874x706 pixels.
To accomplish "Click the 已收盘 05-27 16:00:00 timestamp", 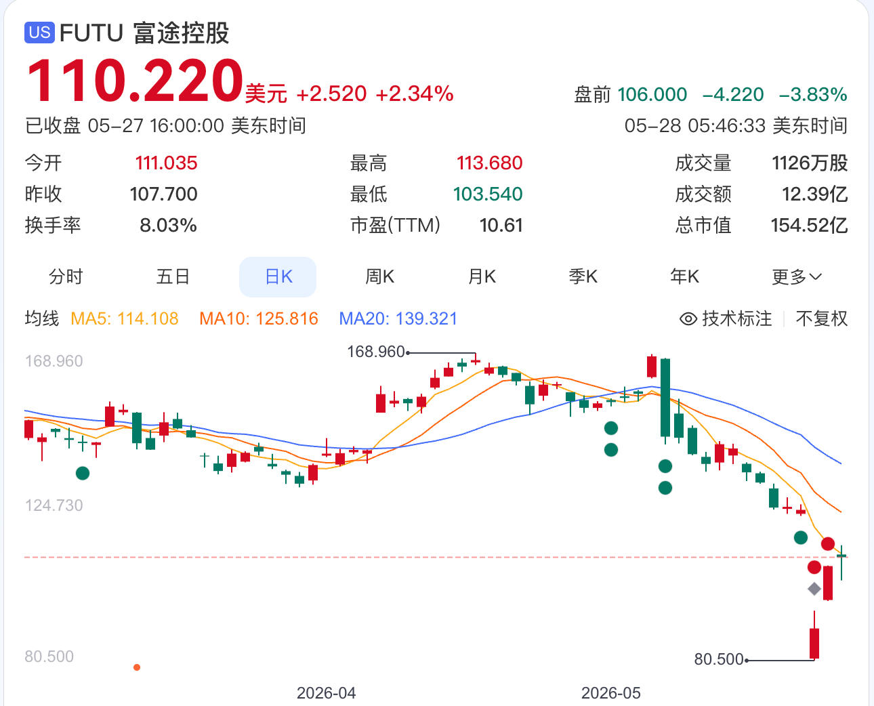I will point(165,125).
